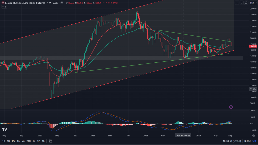
Task: Click the All range button
Action: click(x=43, y=141)
